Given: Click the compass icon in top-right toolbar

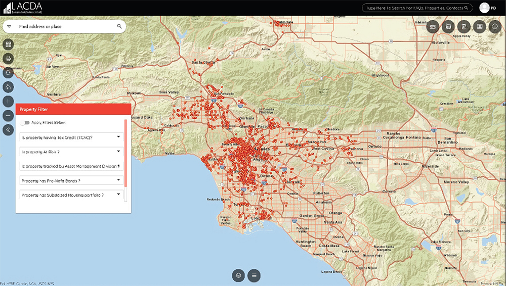Looking at the screenshot, I should click(x=494, y=27).
